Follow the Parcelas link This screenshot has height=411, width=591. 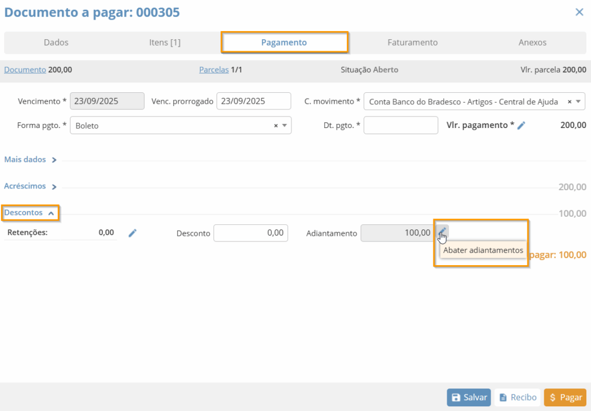point(214,70)
